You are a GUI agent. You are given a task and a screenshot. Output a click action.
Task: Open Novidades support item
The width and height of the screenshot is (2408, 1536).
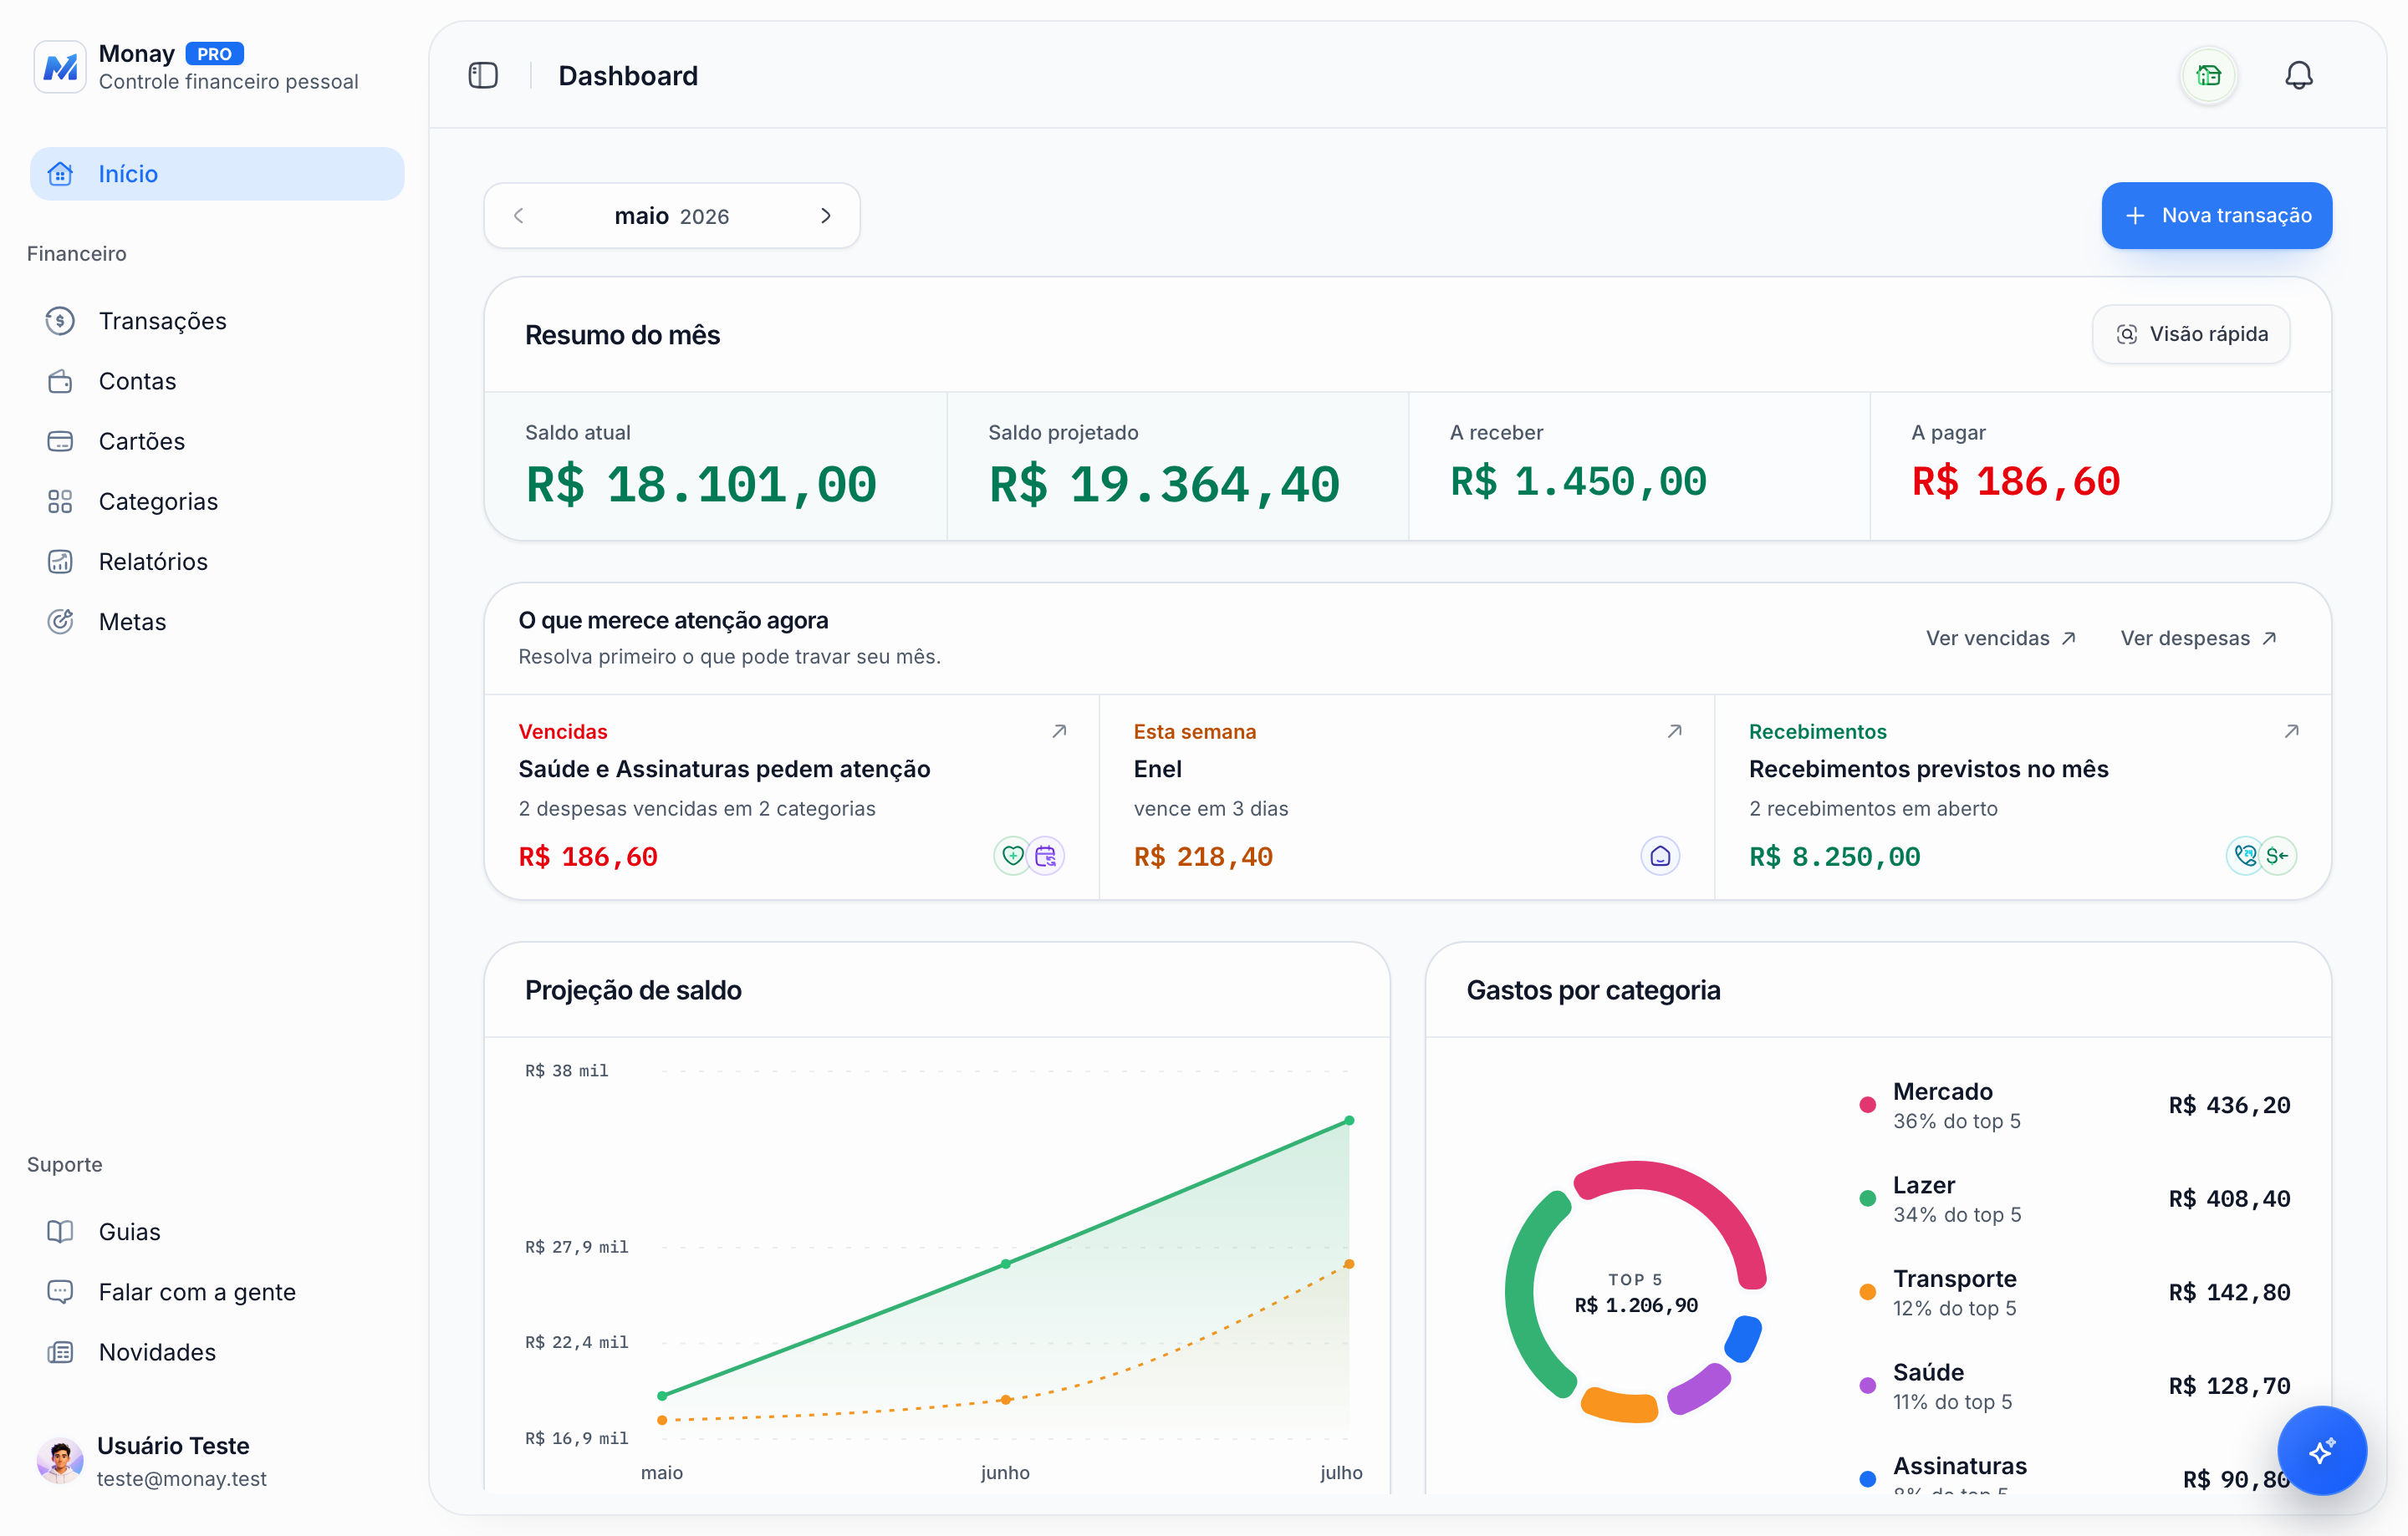(217, 1351)
